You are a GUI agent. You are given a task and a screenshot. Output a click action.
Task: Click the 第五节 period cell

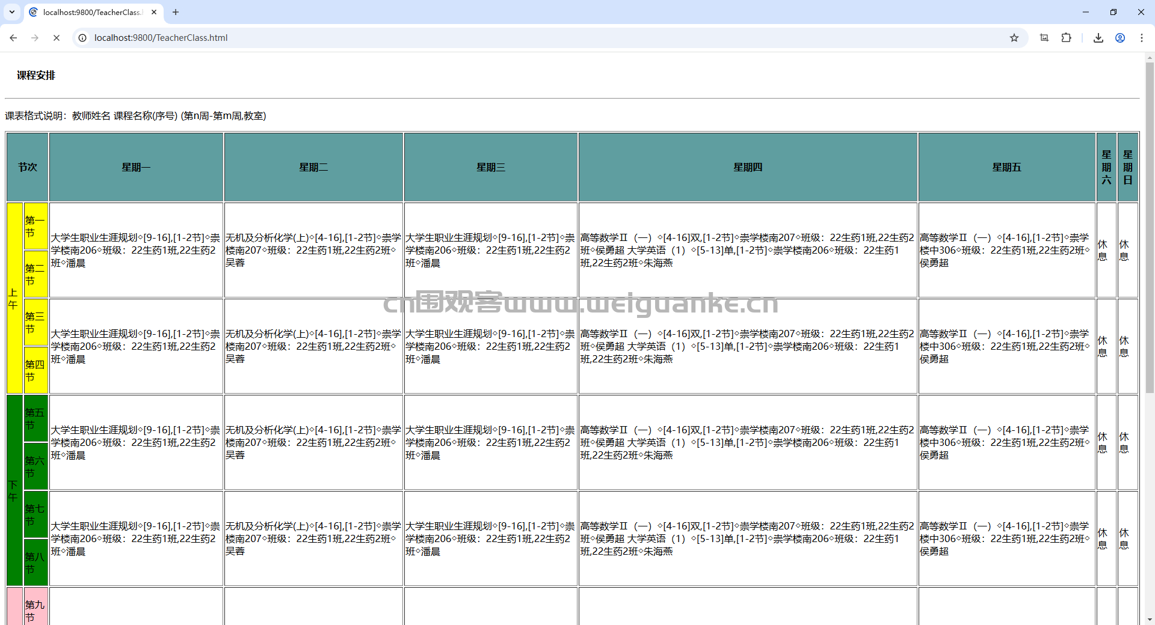point(36,418)
